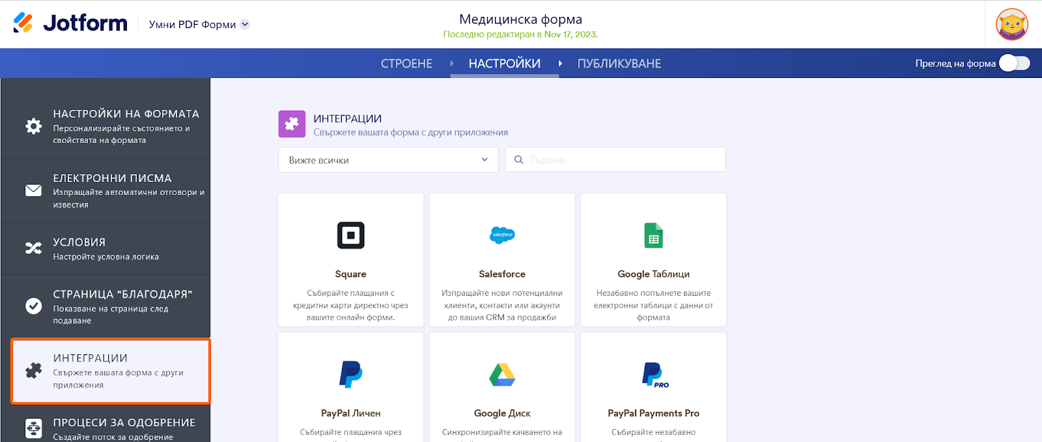The width and height of the screenshot is (1042, 442).
Task: Click the PayPal Payments Pro title
Action: pos(653,413)
